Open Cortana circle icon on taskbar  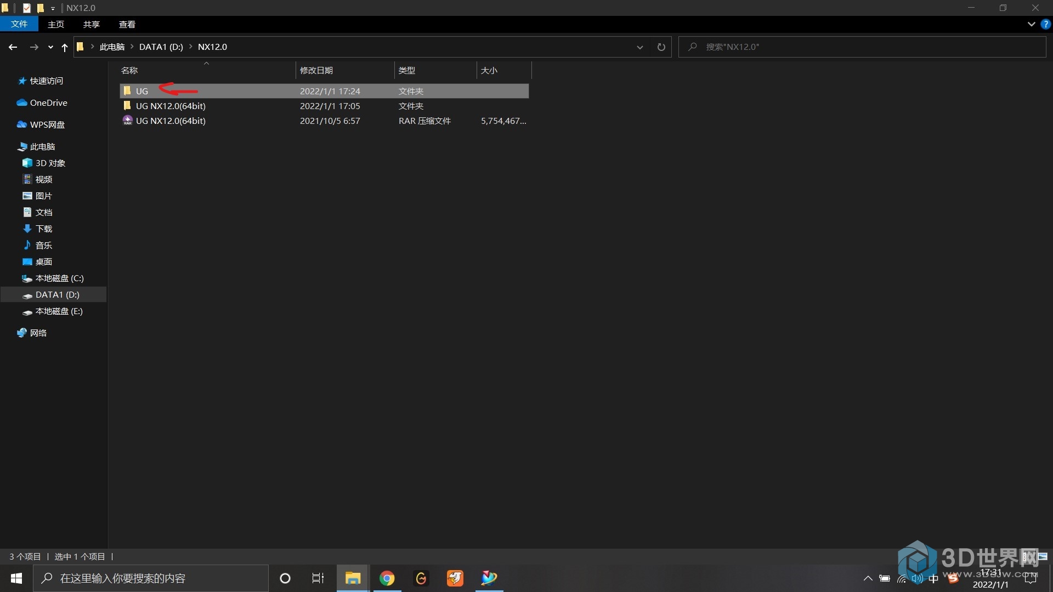pyautogui.click(x=285, y=578)
